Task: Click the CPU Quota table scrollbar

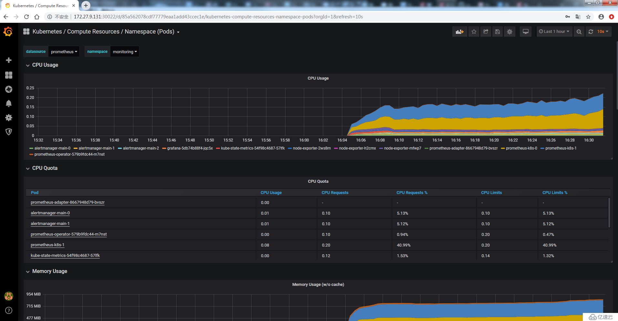Action: (609, 213)
